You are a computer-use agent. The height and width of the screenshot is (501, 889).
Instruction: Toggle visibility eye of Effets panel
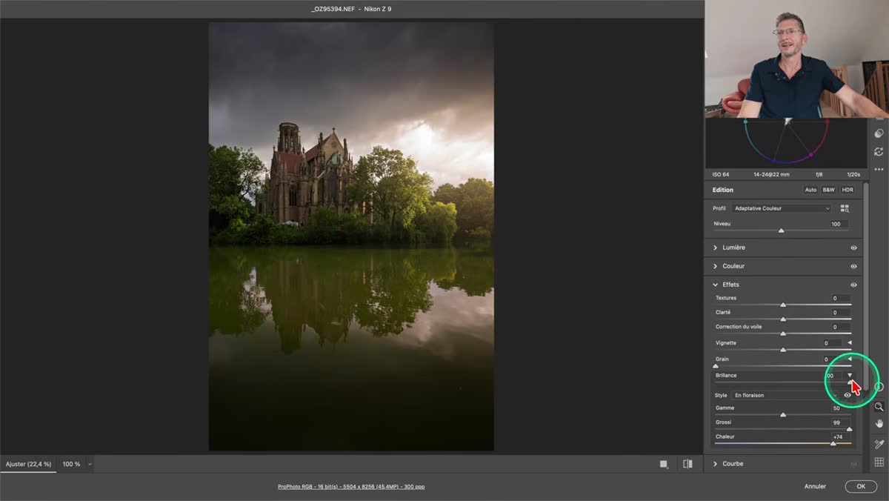(853, 285)
